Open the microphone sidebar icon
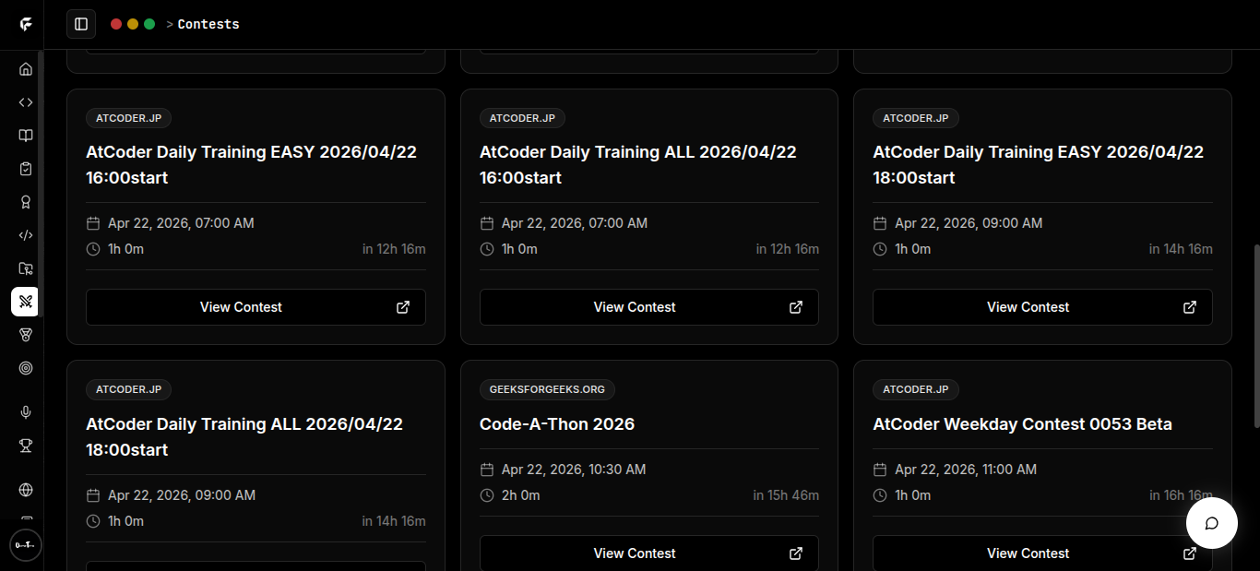This screenshot has width=1260, height=571. pyautogui.click(x=26, y=412)
